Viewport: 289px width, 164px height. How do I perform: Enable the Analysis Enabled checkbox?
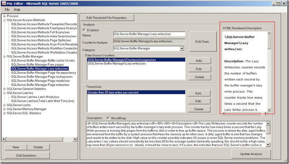point(85,30)
